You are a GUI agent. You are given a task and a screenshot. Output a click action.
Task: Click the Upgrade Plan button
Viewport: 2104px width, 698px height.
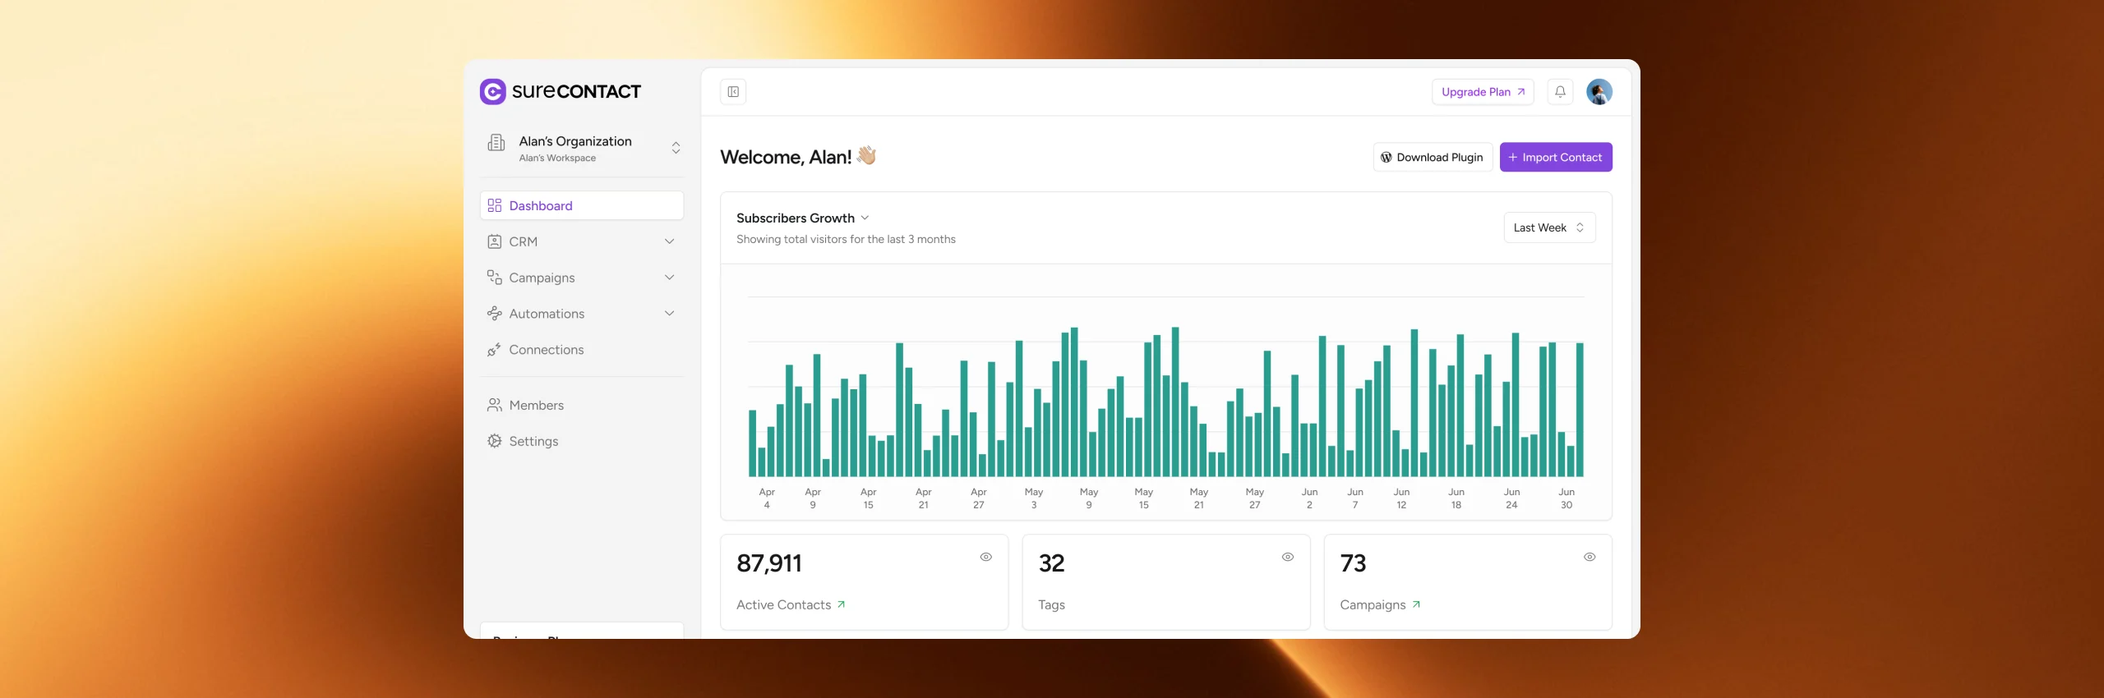(1483, 92)
